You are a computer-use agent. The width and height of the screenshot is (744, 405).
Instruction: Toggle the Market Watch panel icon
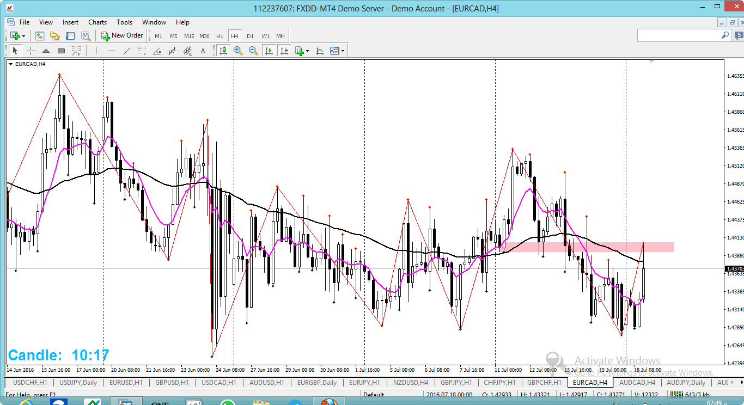(39, 36)
